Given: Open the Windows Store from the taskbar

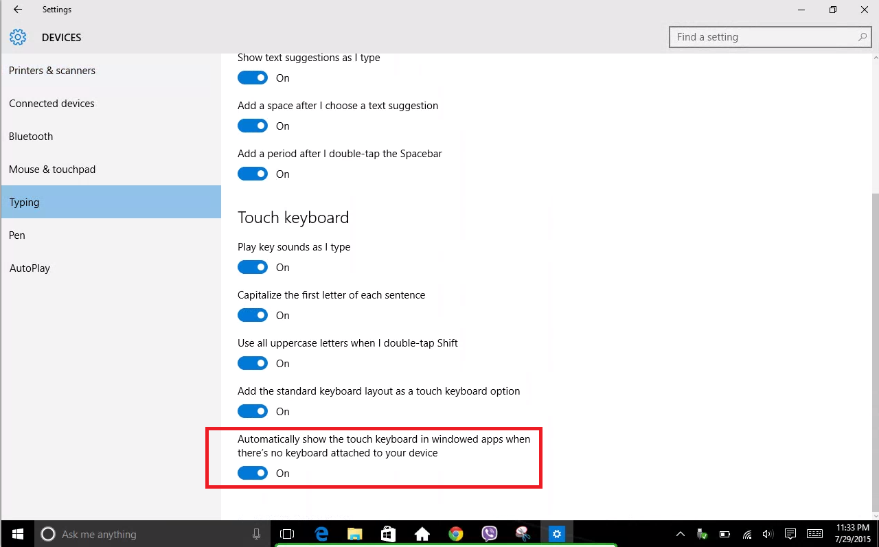Looking at the screenshot, I should tap(388, 534).
